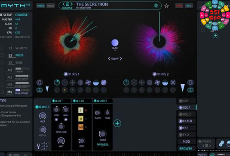Toggle the IRIS 2 power button
The width and height of the screenshot is (230, 156).
(154, 74)
